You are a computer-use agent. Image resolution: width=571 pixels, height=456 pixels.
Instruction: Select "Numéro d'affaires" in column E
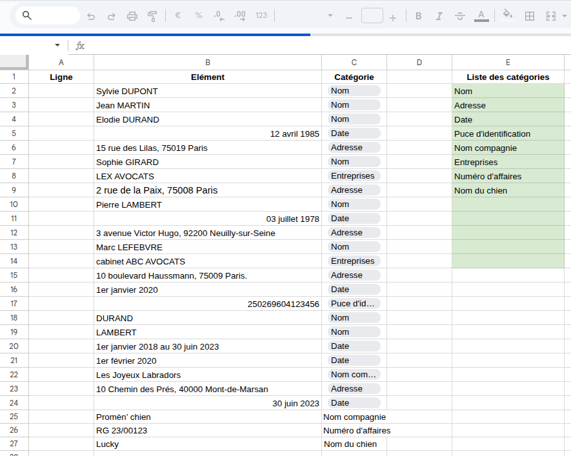508,176
